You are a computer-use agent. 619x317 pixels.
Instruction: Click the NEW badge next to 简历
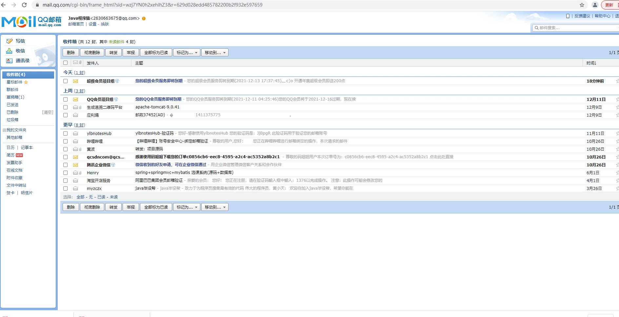click(19, 155)
